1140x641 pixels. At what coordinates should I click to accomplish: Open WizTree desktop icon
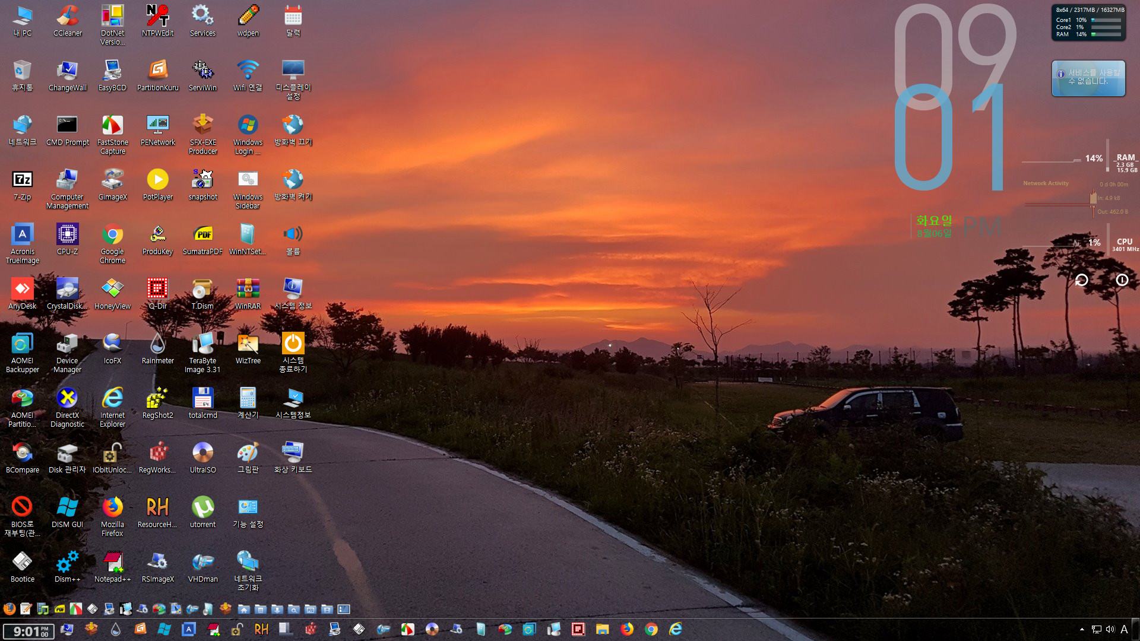[248, 349]
